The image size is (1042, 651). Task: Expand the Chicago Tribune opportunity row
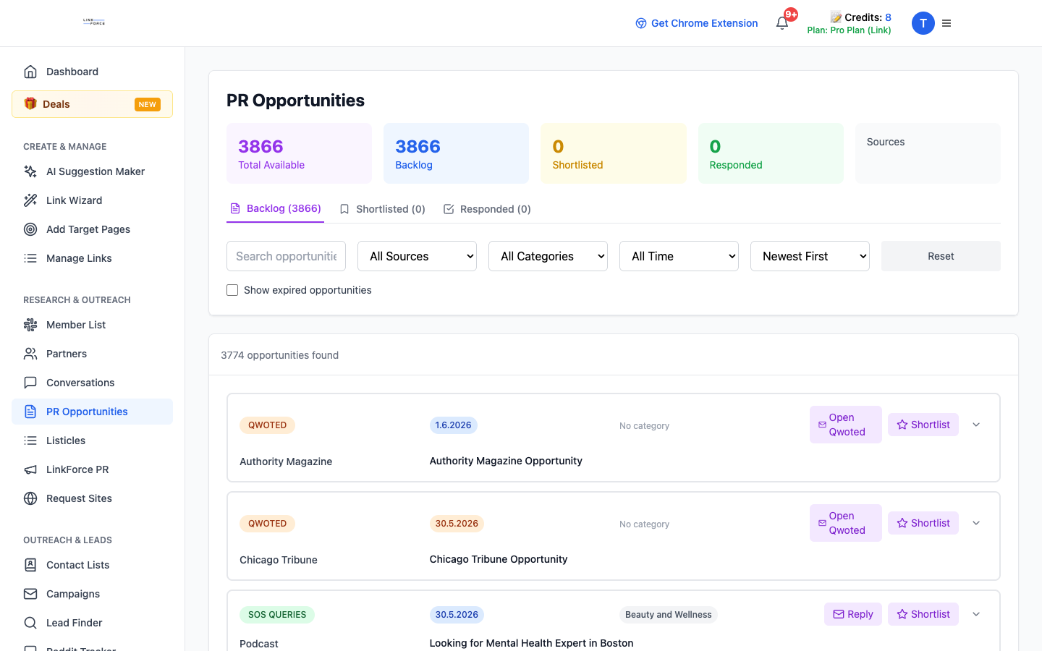[976, 523]
